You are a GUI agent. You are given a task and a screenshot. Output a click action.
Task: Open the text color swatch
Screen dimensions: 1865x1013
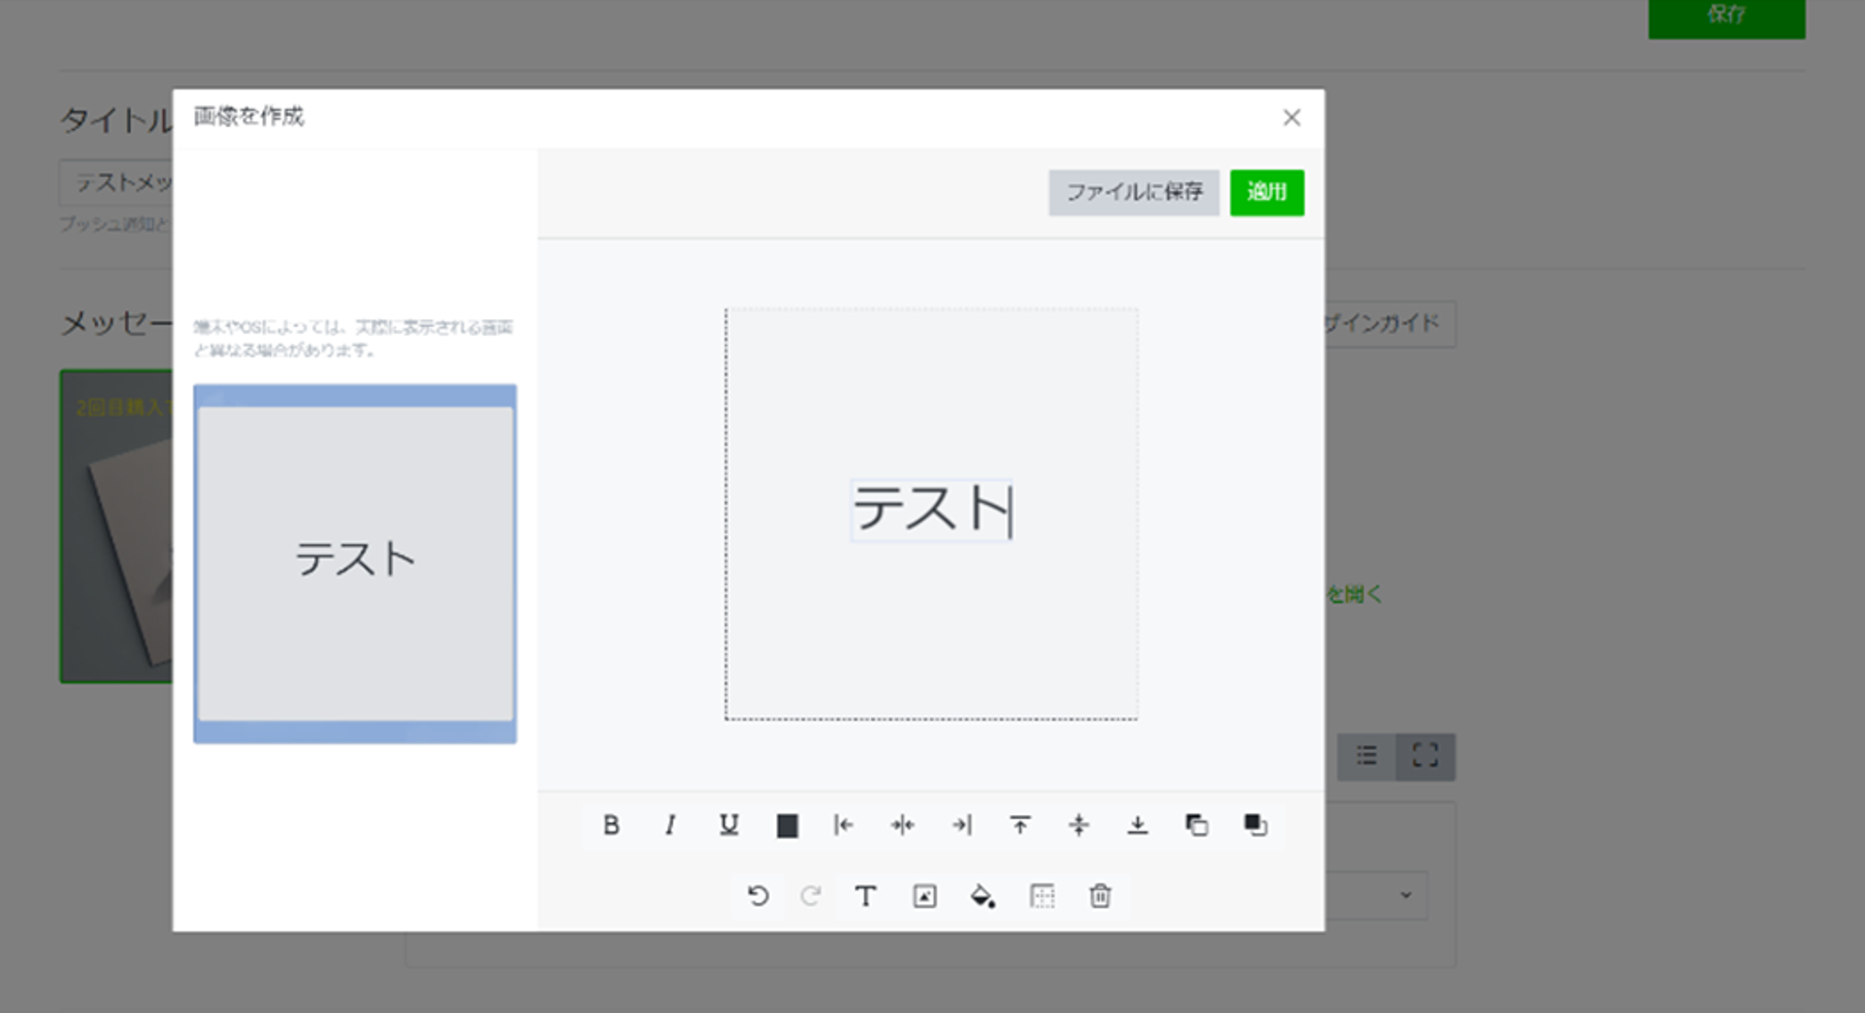tap(787, 826)
